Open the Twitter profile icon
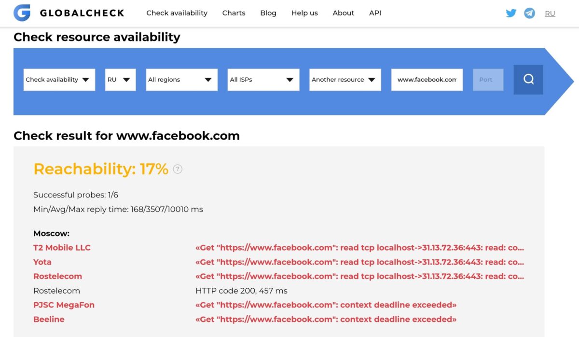The width and height of the screenshot is (579, 337). tap(511, 13)
